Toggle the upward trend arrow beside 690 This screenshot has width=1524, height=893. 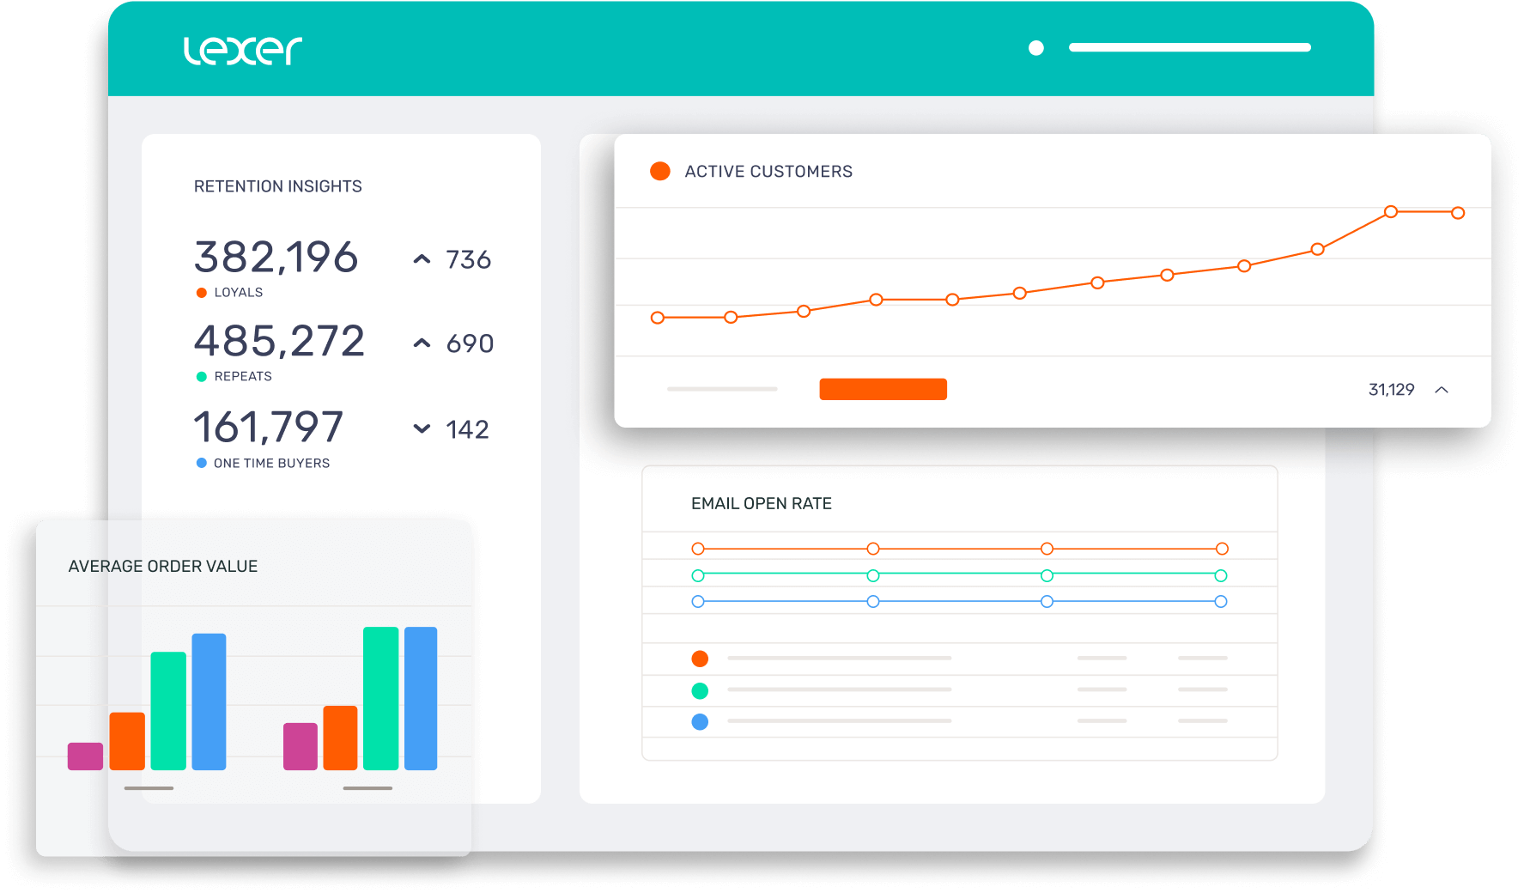point(421,343)
